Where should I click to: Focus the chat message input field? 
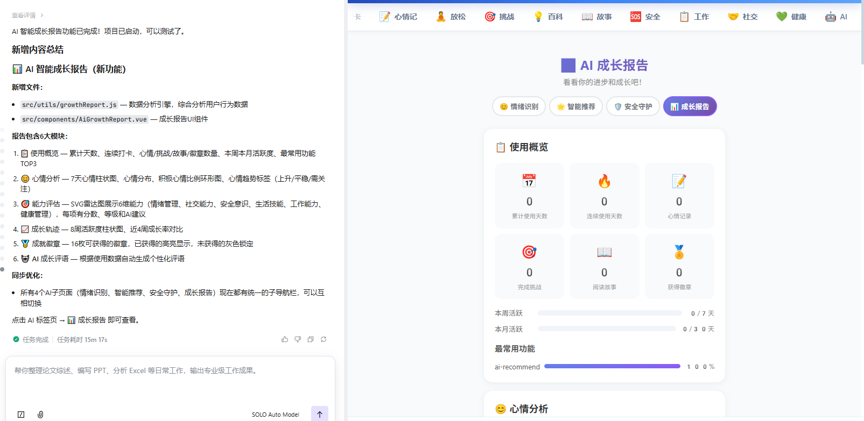170,382
